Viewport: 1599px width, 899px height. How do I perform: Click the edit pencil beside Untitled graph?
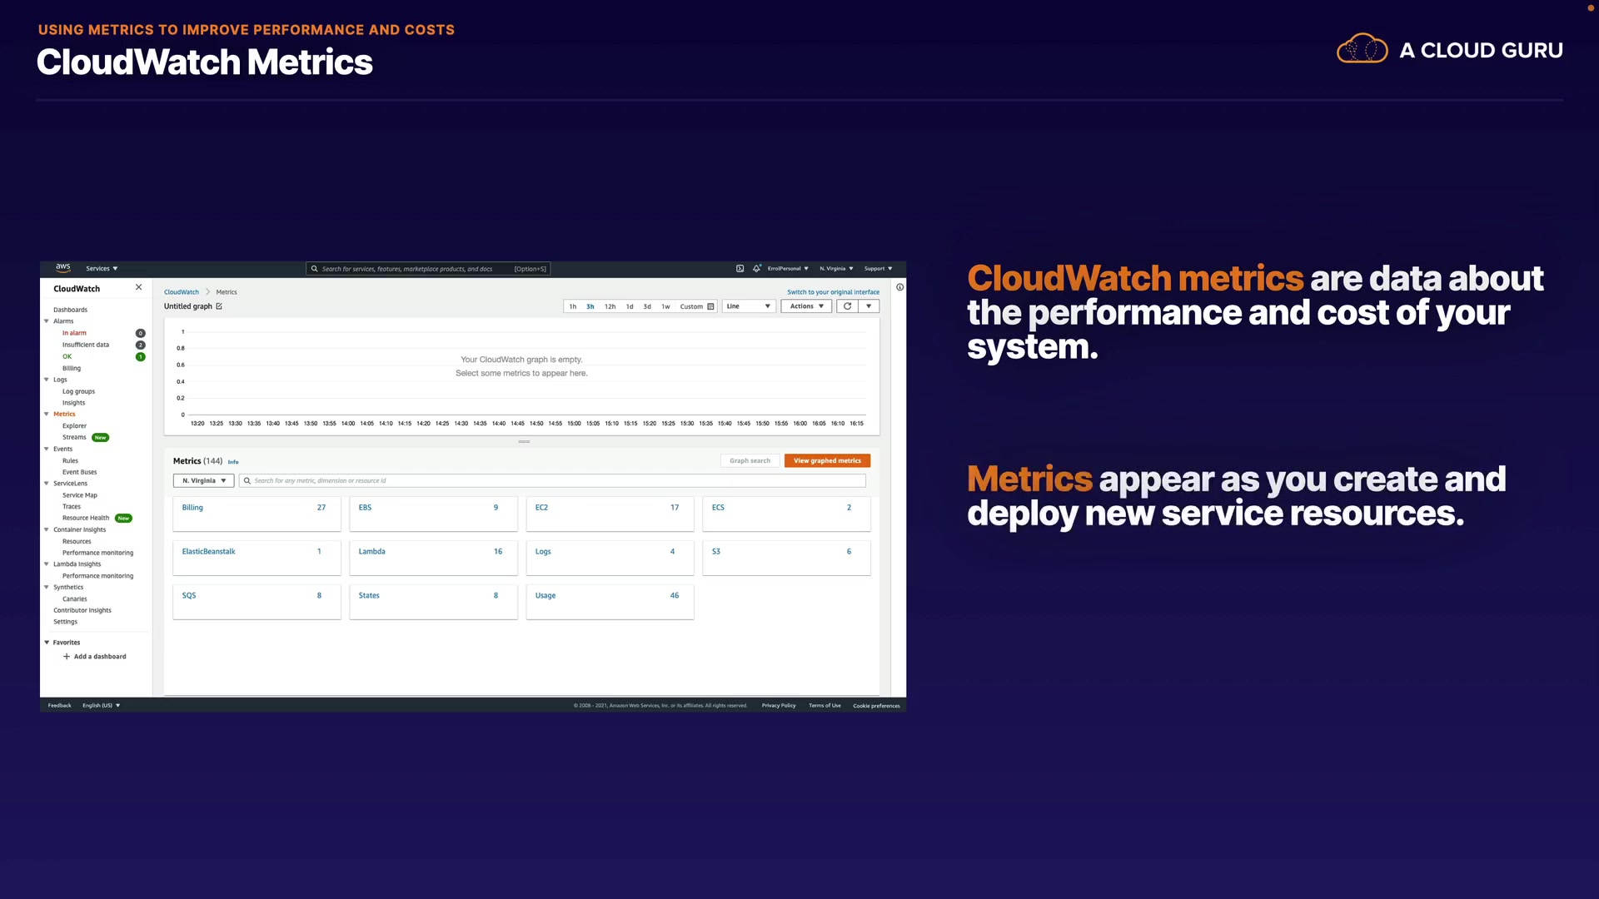[x=219, y=306]
